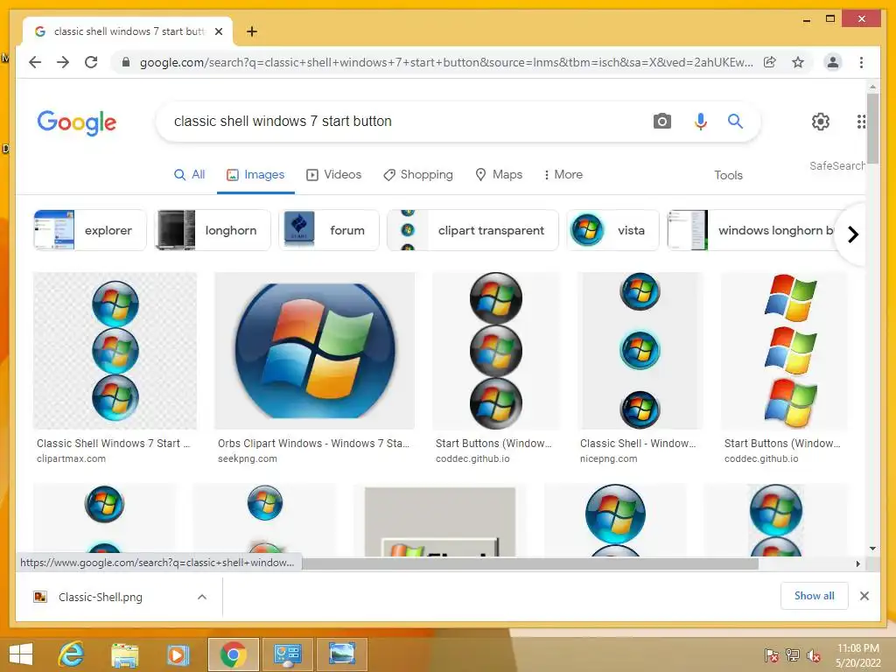Visit the seekpng.com source link
Viewport: 896px width, 672px height.
(x=248, y=458)
